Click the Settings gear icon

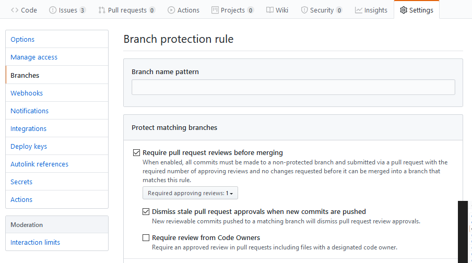point(404,10)
